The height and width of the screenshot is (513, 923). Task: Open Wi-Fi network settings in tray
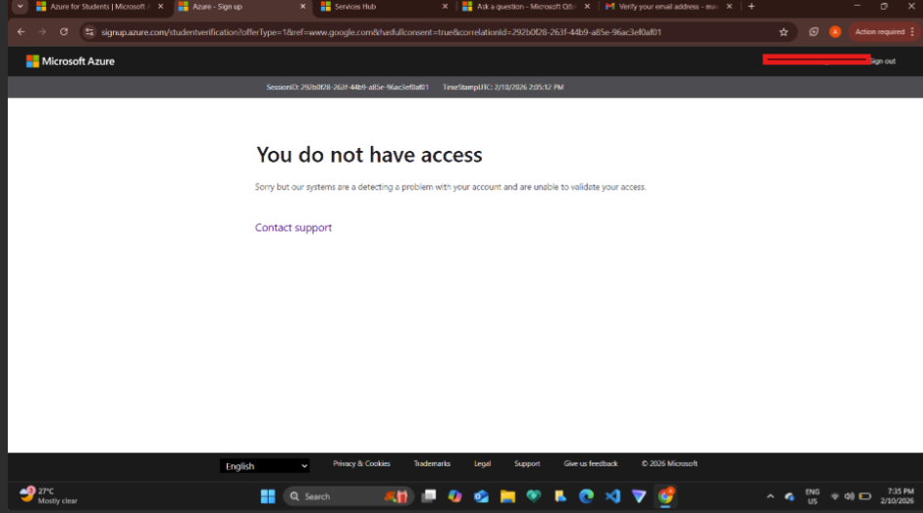pos(834,496)
